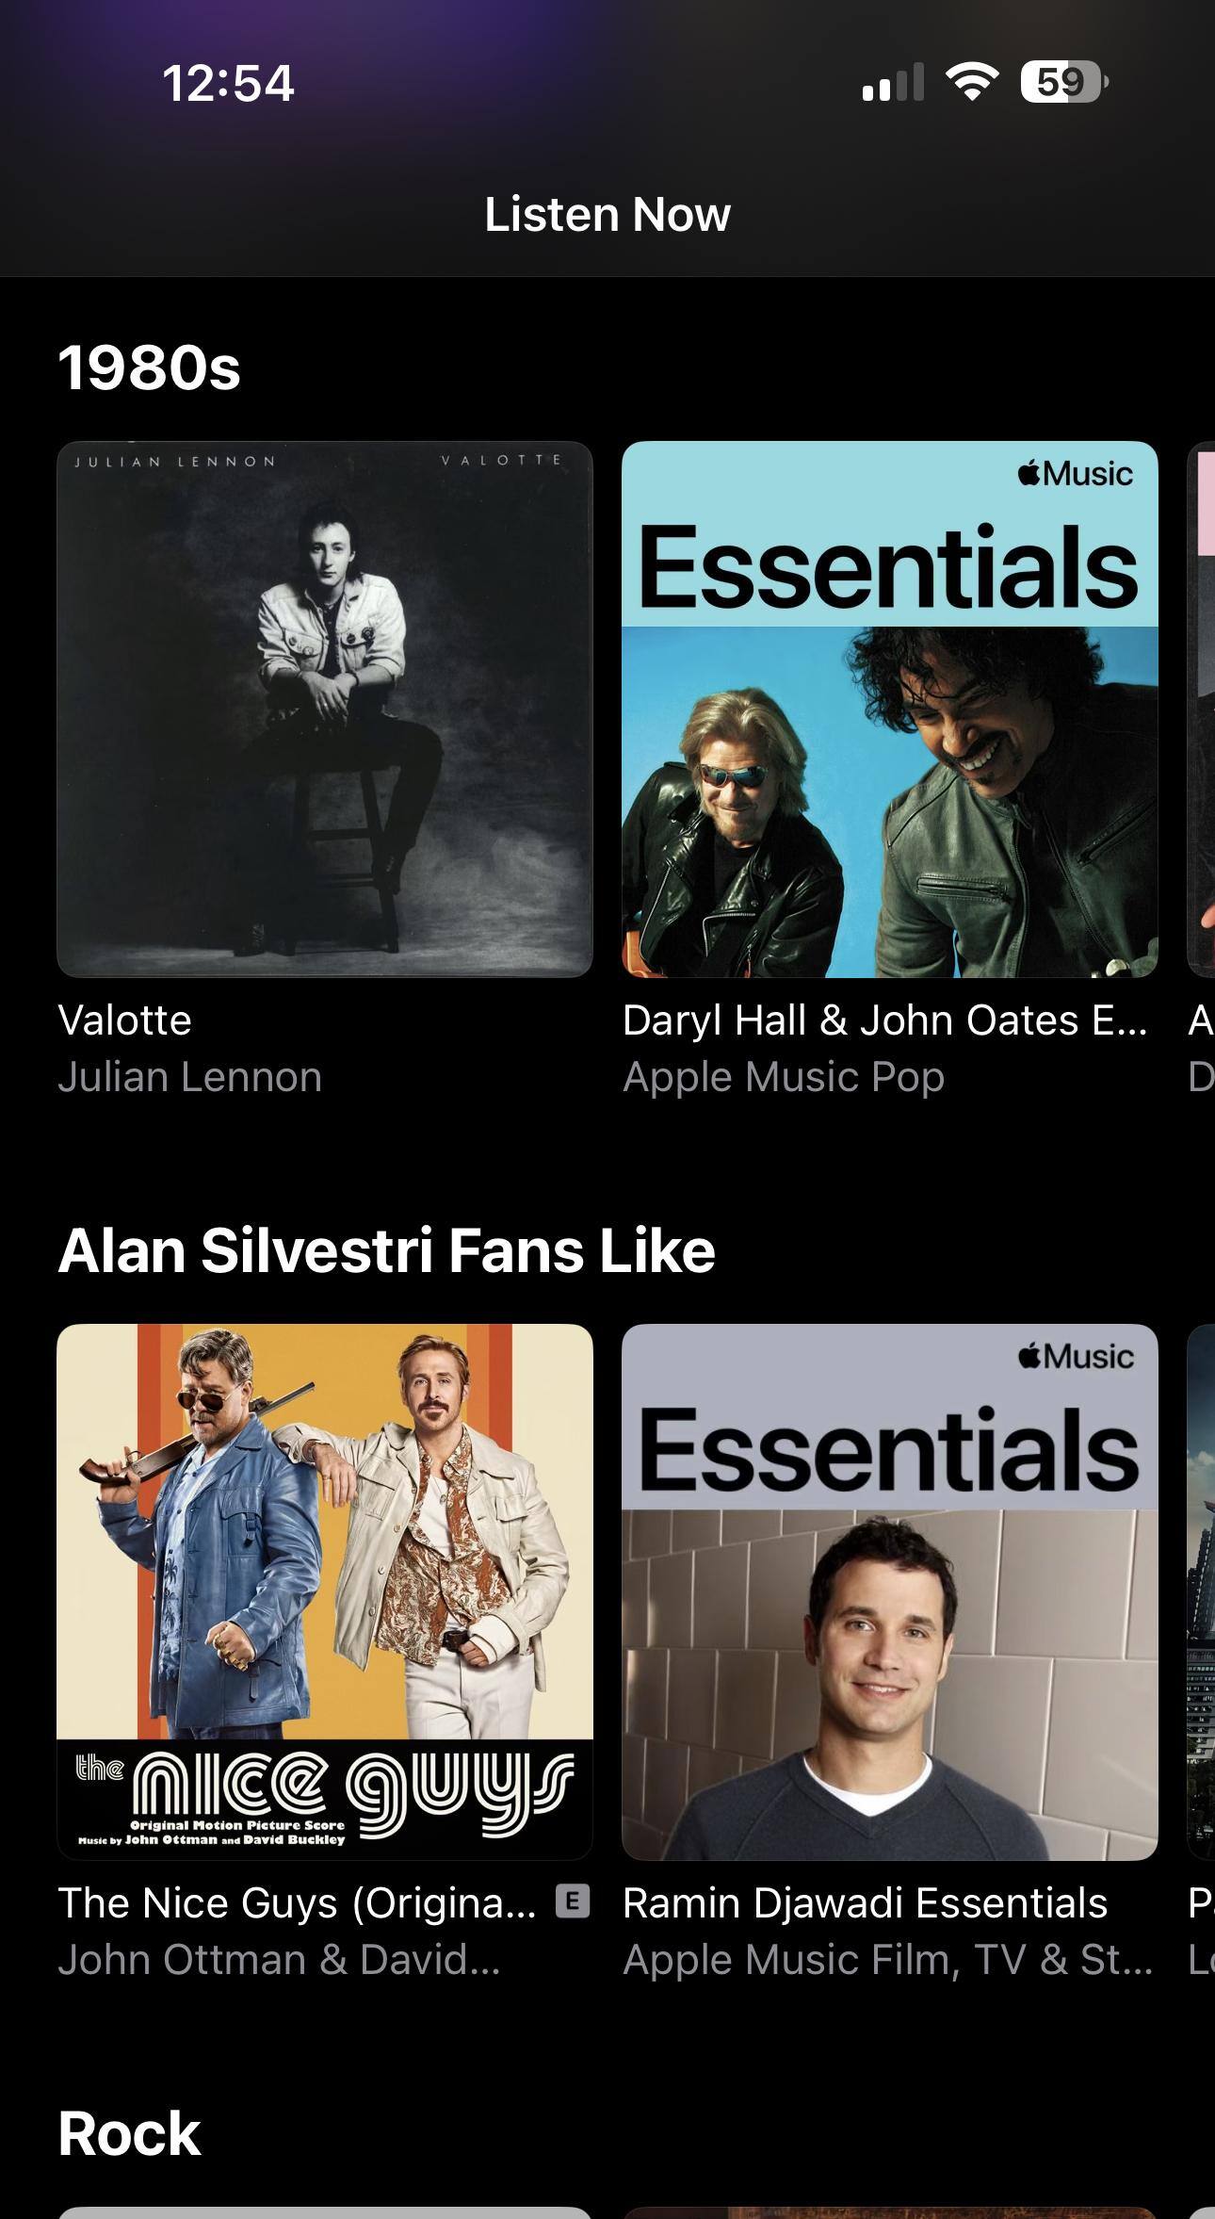Tap the Apple Music logo on Ramin Djawadi cover
The height and width of the screenshot is (2219, 1215).
pyautogui.click(x=1076, y=1355)
